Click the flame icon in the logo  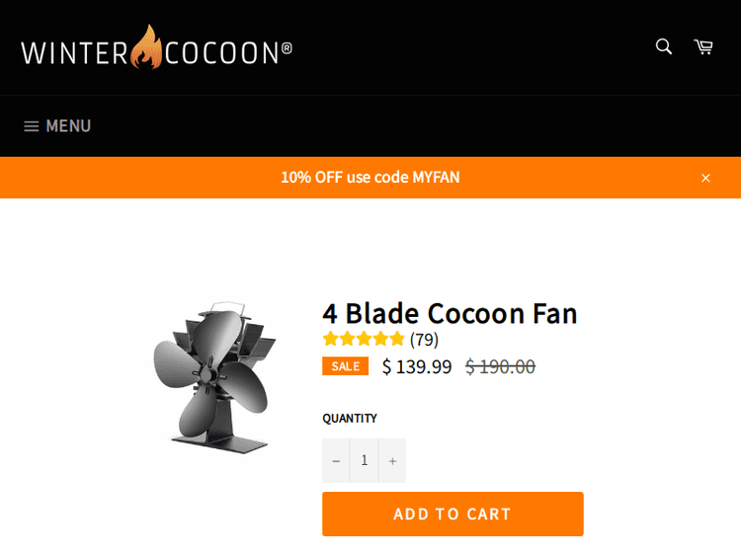tap(146, 47)
